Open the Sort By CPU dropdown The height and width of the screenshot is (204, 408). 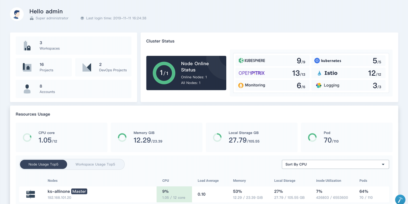tap(335, 164)
